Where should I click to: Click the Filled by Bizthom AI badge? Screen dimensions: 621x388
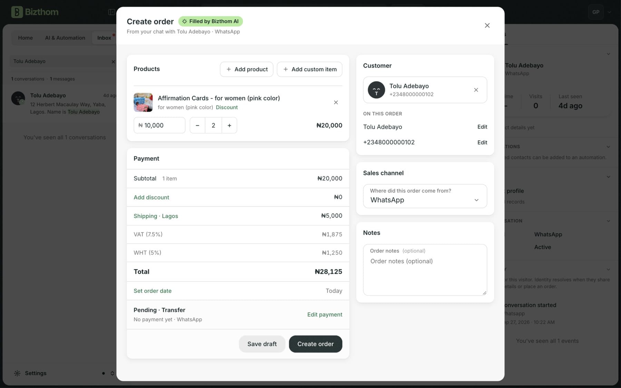click(x=210, y=21)
